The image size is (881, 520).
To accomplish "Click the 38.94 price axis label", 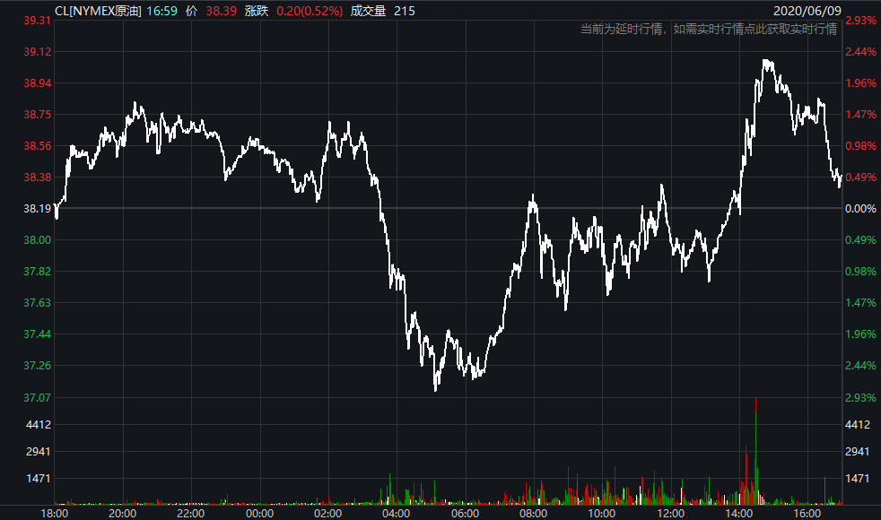I will [37, 83].
